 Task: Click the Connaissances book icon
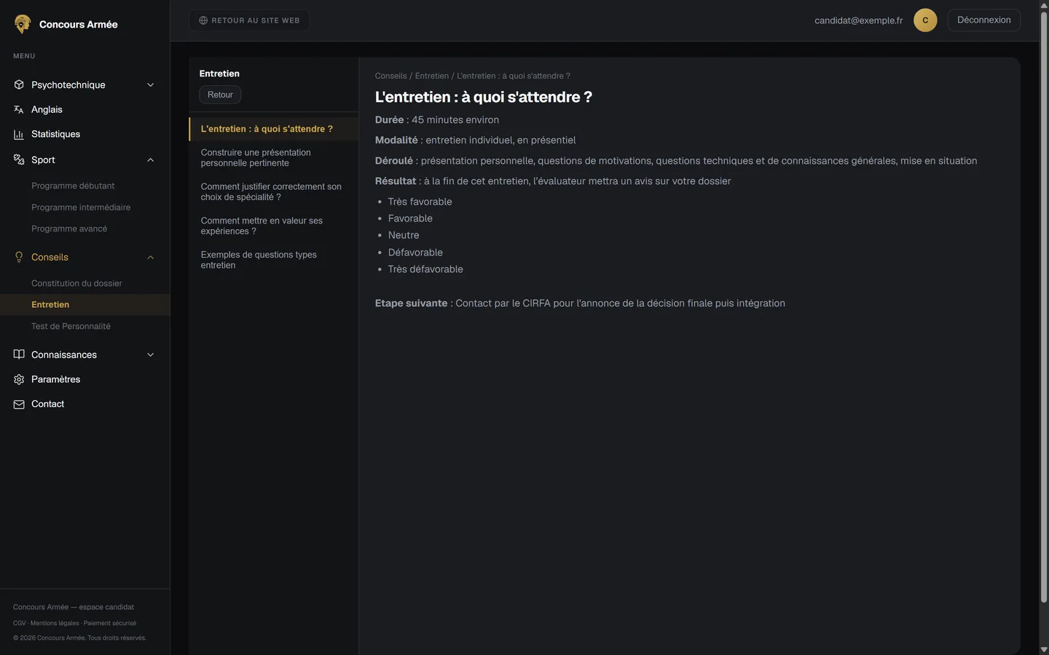(x=19, y=354)
